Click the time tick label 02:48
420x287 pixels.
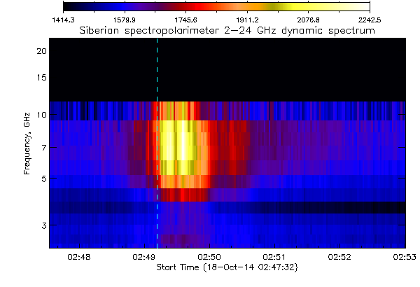point(79,257)
